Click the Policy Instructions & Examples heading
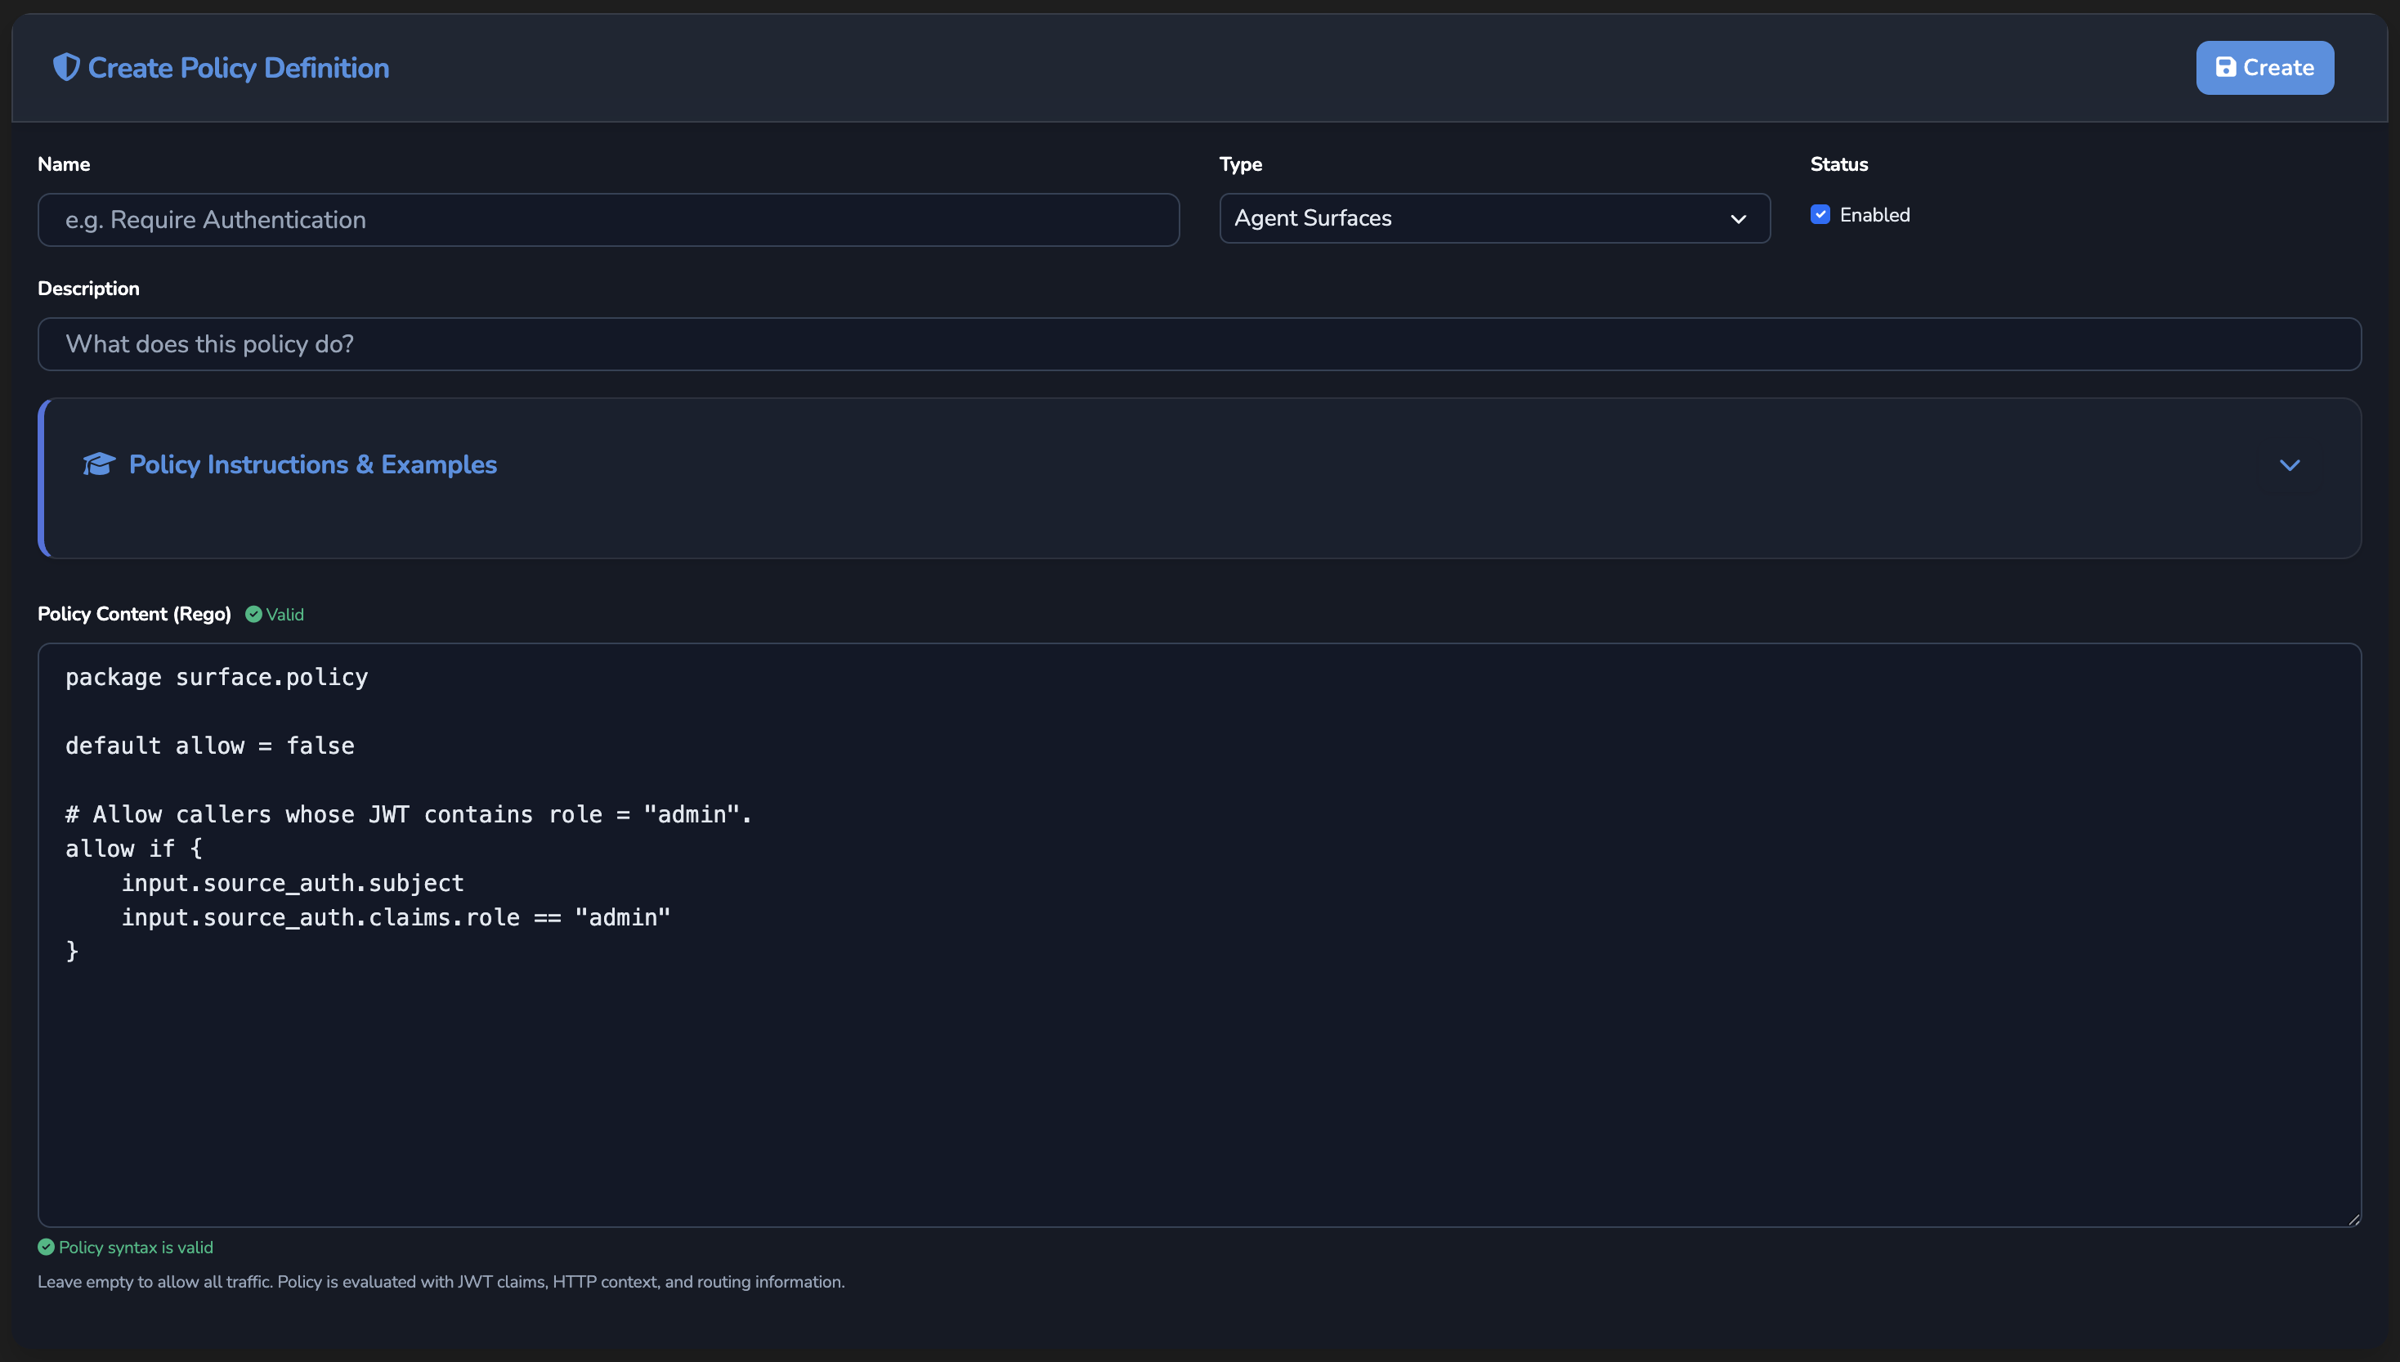 pyautogui.click(x=312, y=464)
